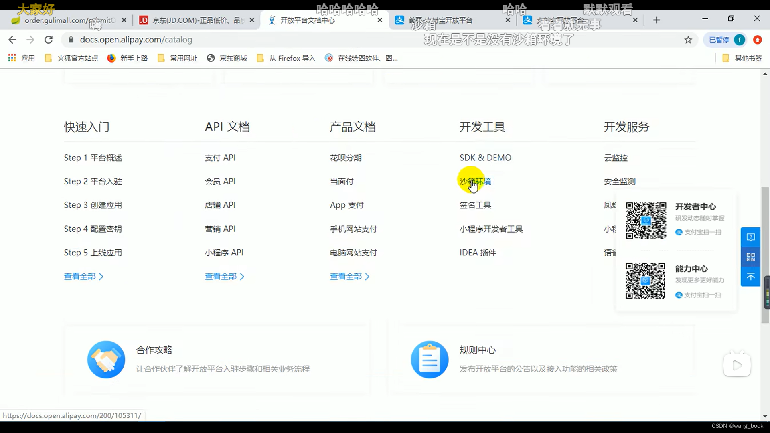This screenshot has width=770, height=433.
Task: Open Step 3 创建应用
Action: (93, 205)
